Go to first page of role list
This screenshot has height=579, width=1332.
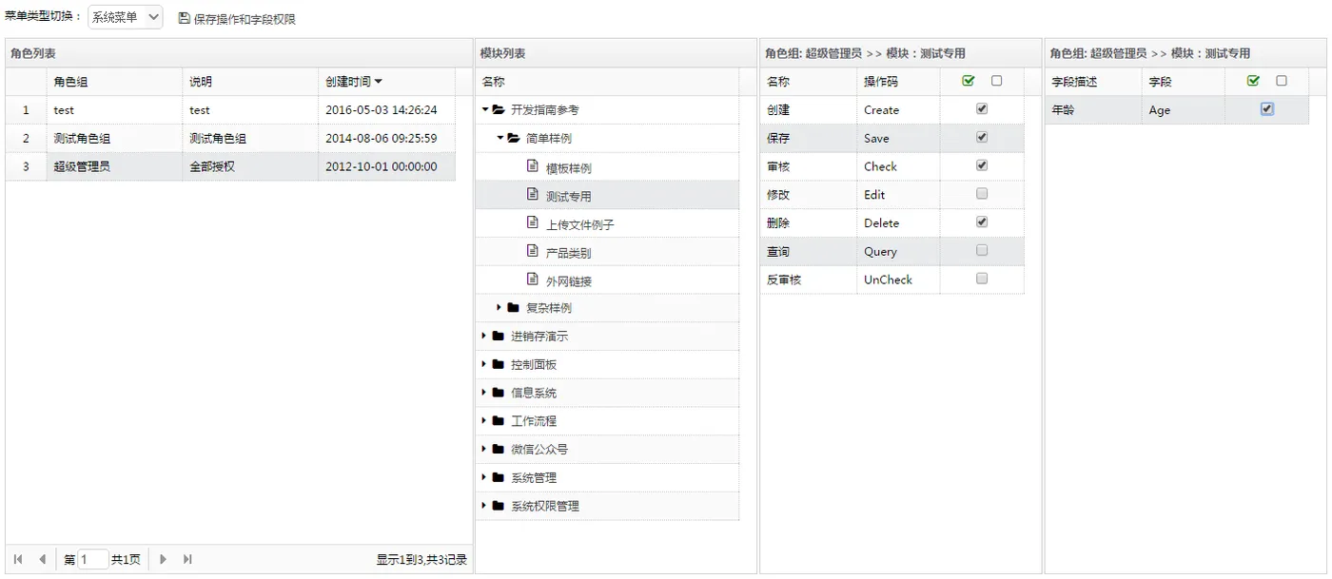(x=18, y=560)
